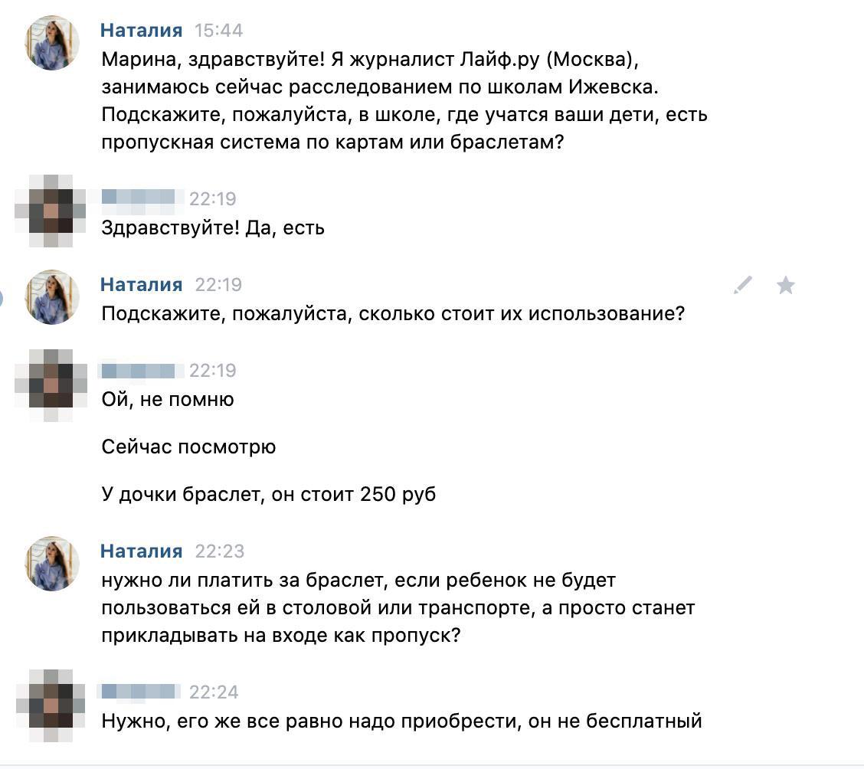
Task: Click the name Наталия on the 22:23 message
Action: pos(142,550)
